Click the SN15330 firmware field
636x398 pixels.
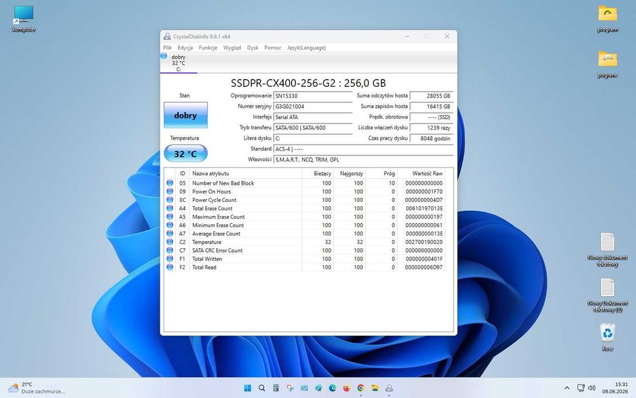313,96
